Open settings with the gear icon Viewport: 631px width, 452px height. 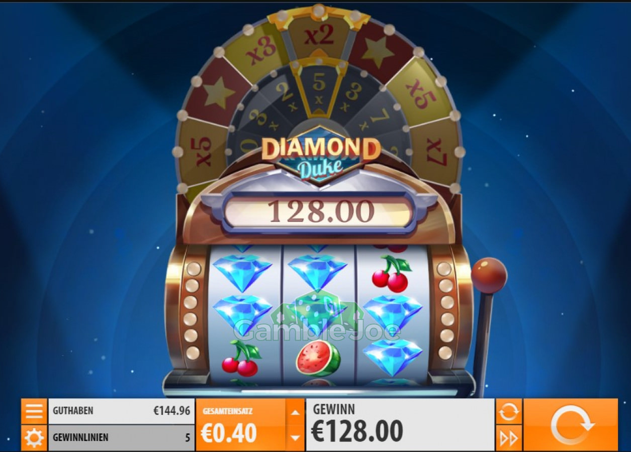[x=34, y=438]
